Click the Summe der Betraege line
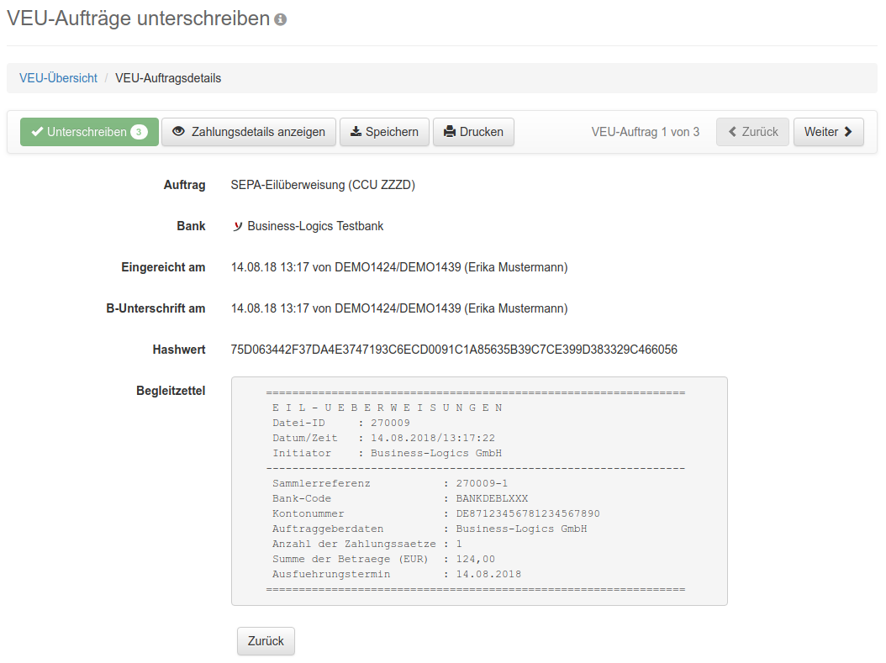 tap(383, 559)
